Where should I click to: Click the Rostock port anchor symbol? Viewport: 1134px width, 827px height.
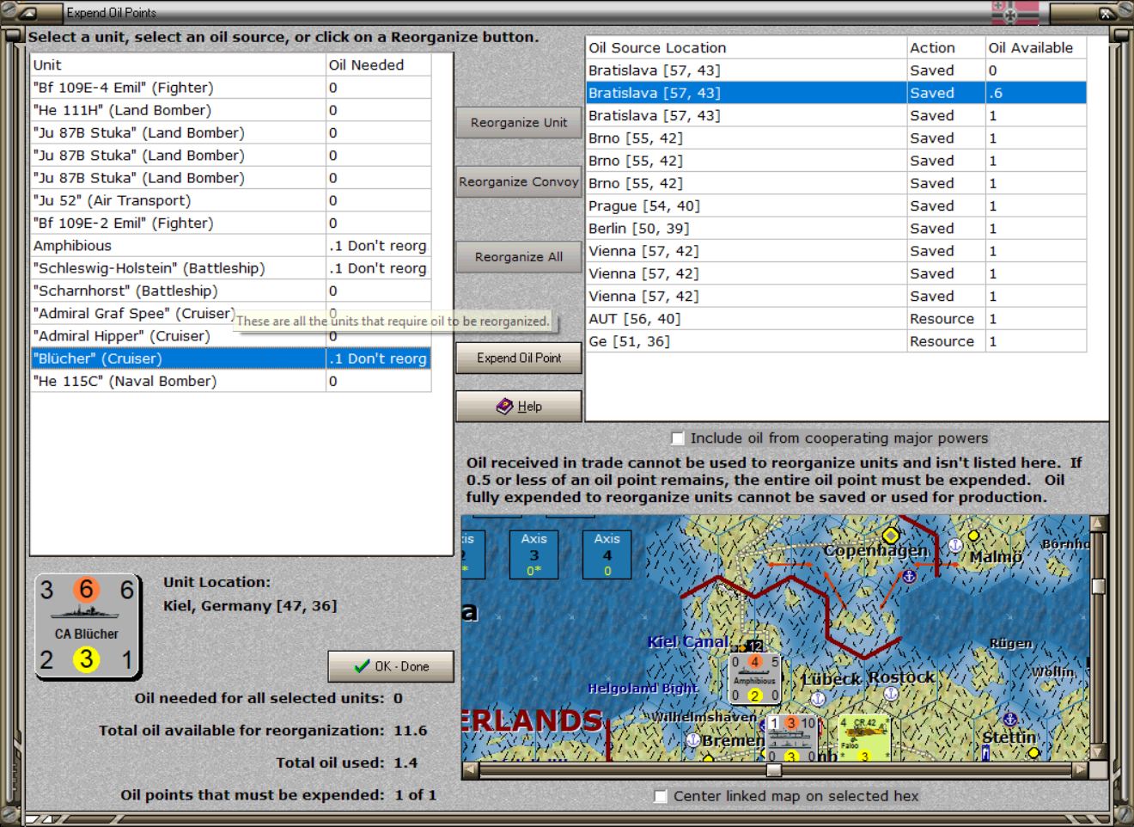[892, 693]
